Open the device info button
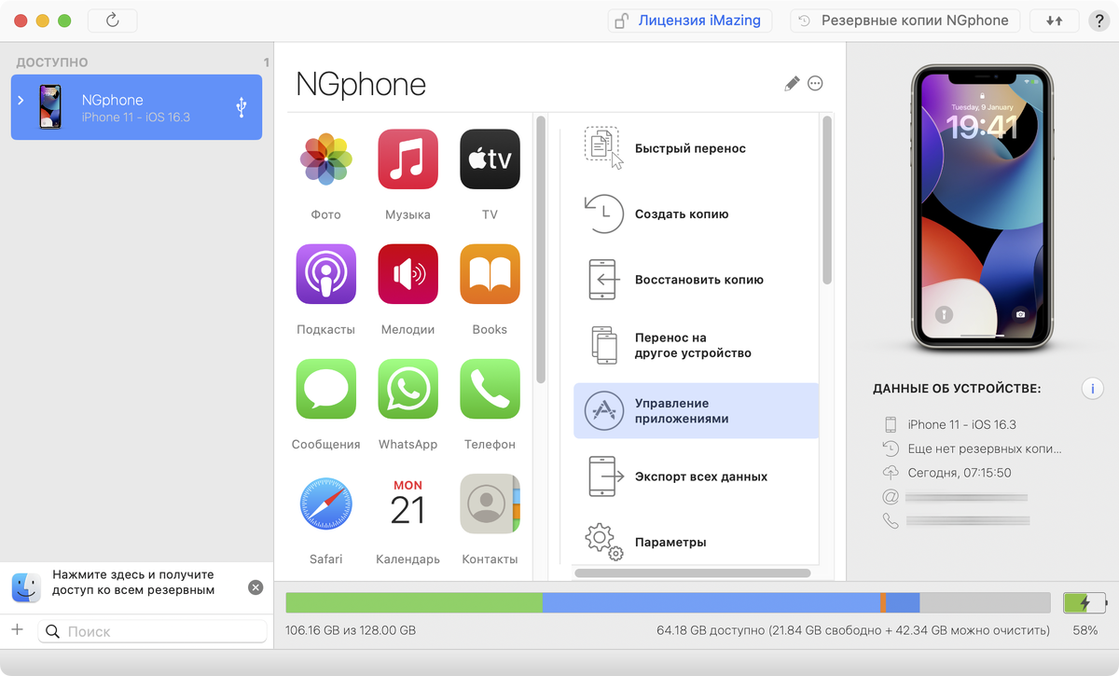Image resolution: width=1119 pixels, height=676 pixels. pyautogui.click(x=1092, y=389)
